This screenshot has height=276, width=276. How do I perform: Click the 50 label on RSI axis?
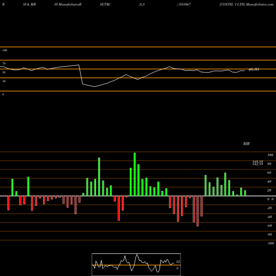click(x=4, y=72)
